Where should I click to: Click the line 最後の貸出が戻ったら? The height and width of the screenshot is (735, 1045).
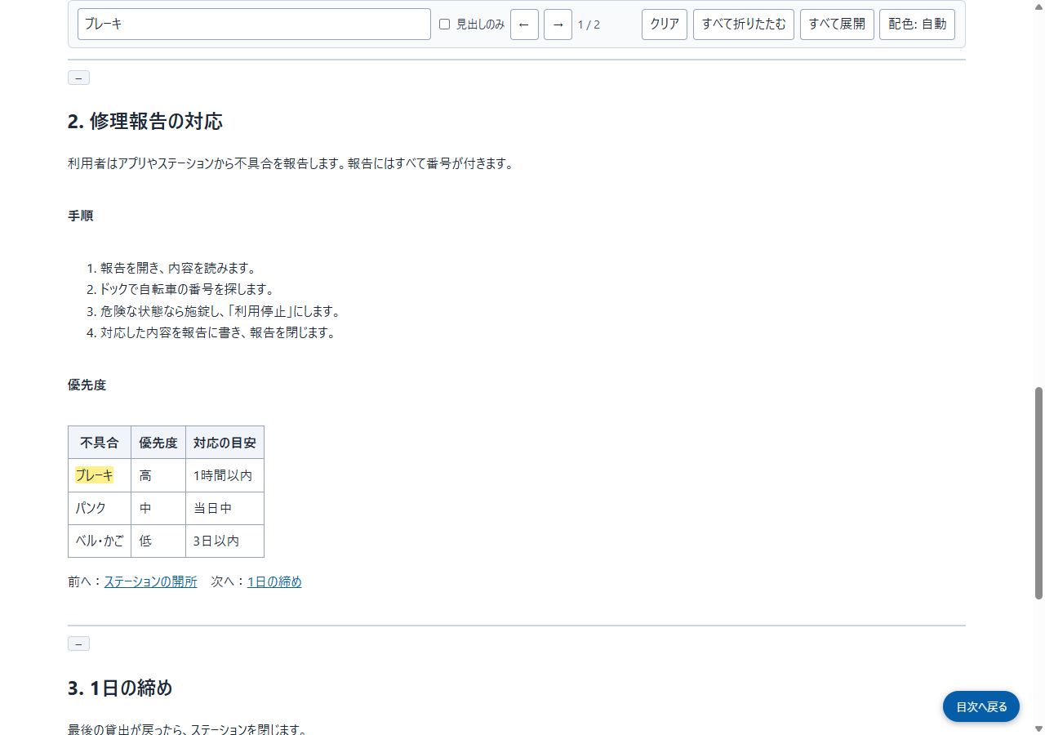coord(188,728)
